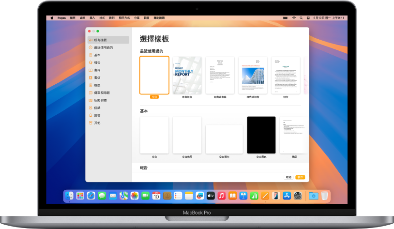This screenshot has height=229, width=394.
Task: Open Messages from the Dock
Action: 102,196
